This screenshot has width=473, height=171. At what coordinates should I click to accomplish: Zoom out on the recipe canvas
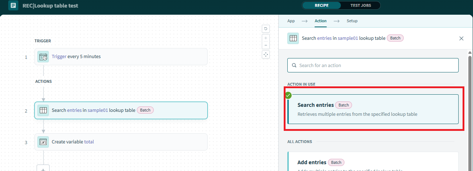pyautogui.click(x=266, y=45)
